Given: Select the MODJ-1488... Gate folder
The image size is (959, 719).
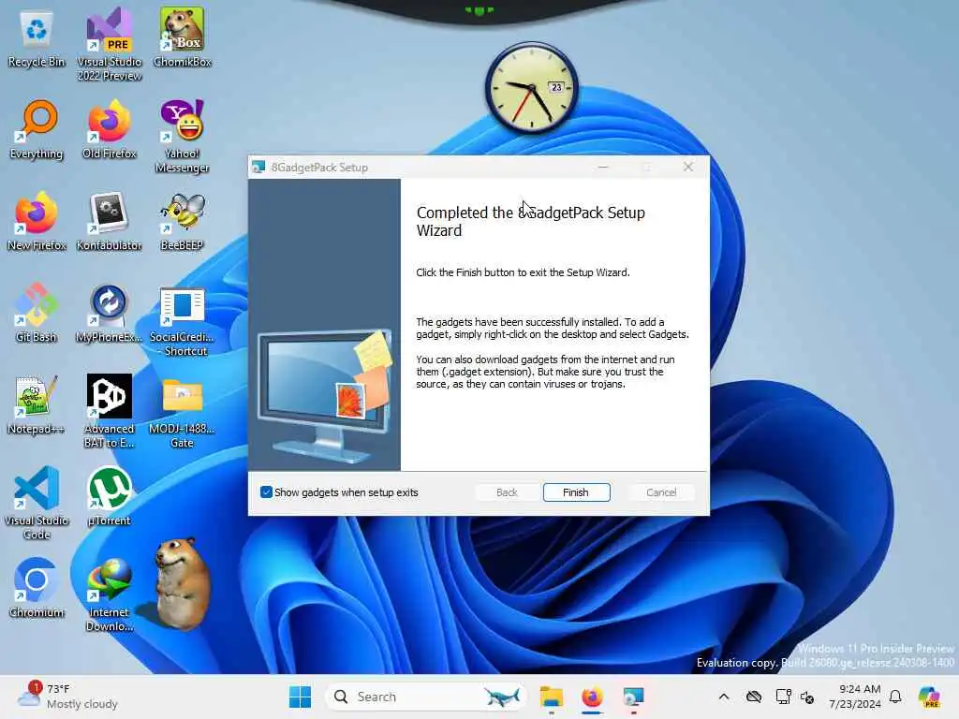Looking at the screenshot, I should (x=183, y=413).
